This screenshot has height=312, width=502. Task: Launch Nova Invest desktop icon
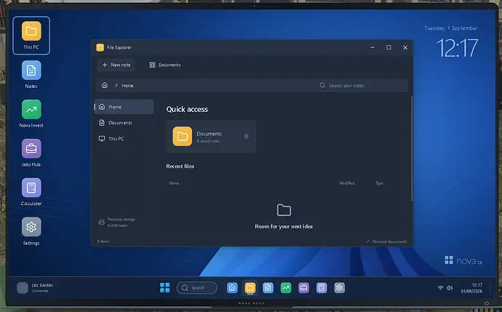[x=31, y=113]
